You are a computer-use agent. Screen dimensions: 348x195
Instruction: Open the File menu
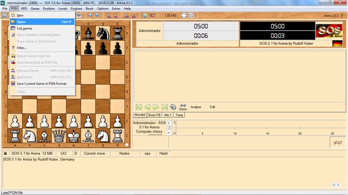pyautogui.click(x=5, y=8)
